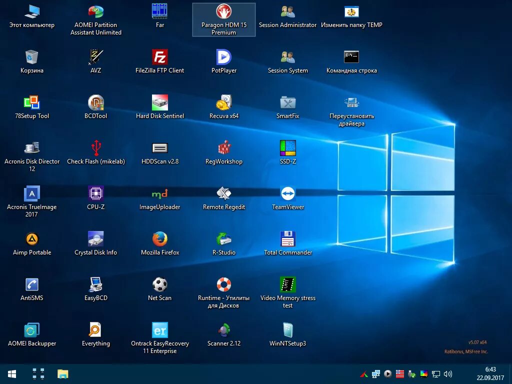The width and height of the screenshot is (512, 384).
Task: Open the Recuva x64 icon
Action: point(223,107)
